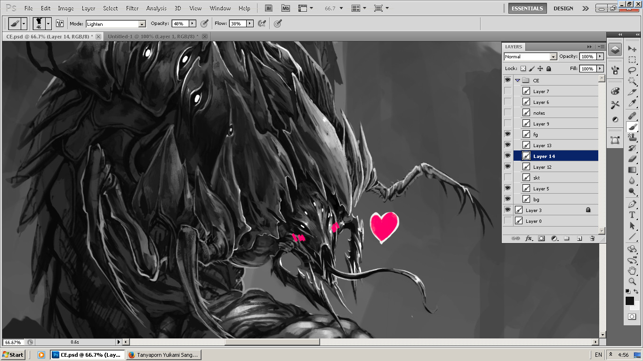Screen dimensions: 643x361
Task: Launch Mini Bridge
Action: [x=286, y=8]
